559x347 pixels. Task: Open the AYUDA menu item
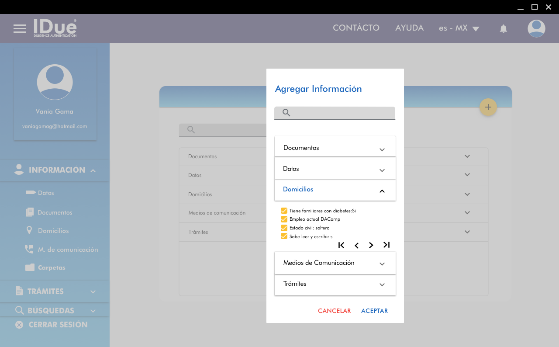[409, 28]
